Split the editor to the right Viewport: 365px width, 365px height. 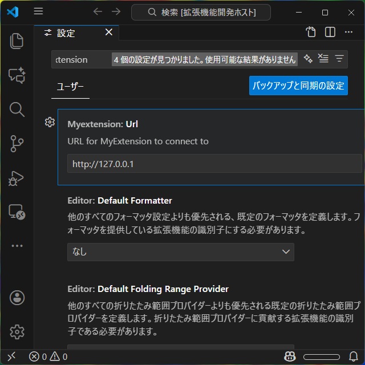pos(330,33)
